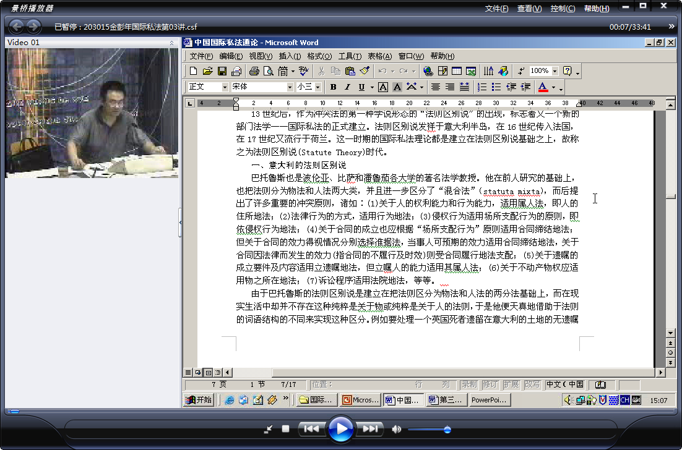Open the player's 控制(C) menu

pos(563,8)
